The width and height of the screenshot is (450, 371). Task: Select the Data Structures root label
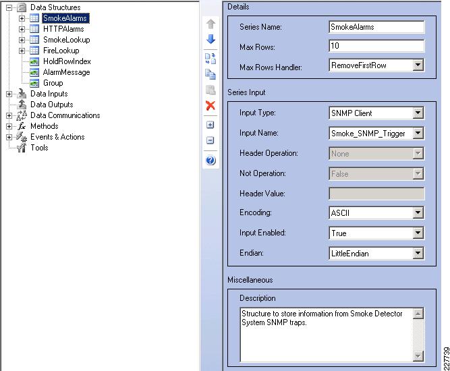coord(55,7)
